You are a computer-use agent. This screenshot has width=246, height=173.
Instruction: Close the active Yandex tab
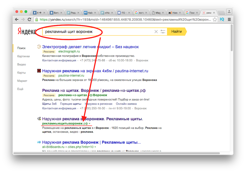214,13
